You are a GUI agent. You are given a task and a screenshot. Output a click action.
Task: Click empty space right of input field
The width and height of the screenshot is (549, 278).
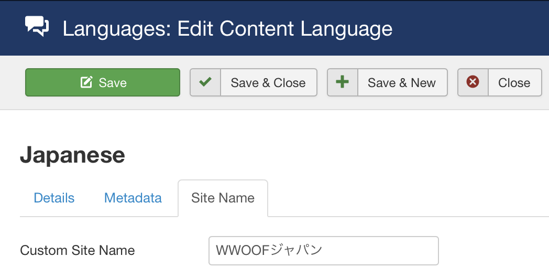(x=493, y=251)
